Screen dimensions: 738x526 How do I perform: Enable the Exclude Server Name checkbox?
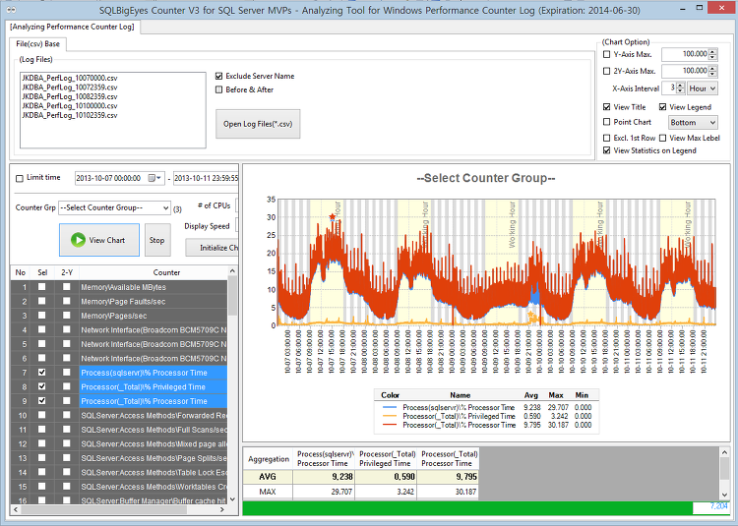(x=219, y=76)
